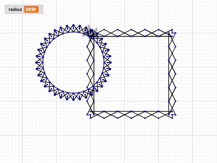Click the top-right corner of the square
217x163 pixels.
pos(169,36)
